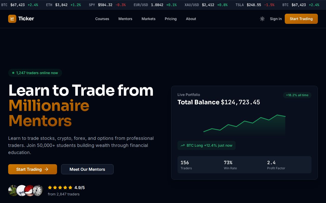Click the Sign in link
This screenshot has width=326, height=203.
(276, 19)
